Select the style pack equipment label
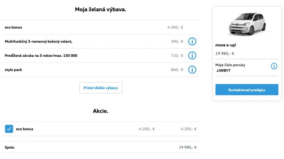This screenshot has width=284, height=159. 13,70
